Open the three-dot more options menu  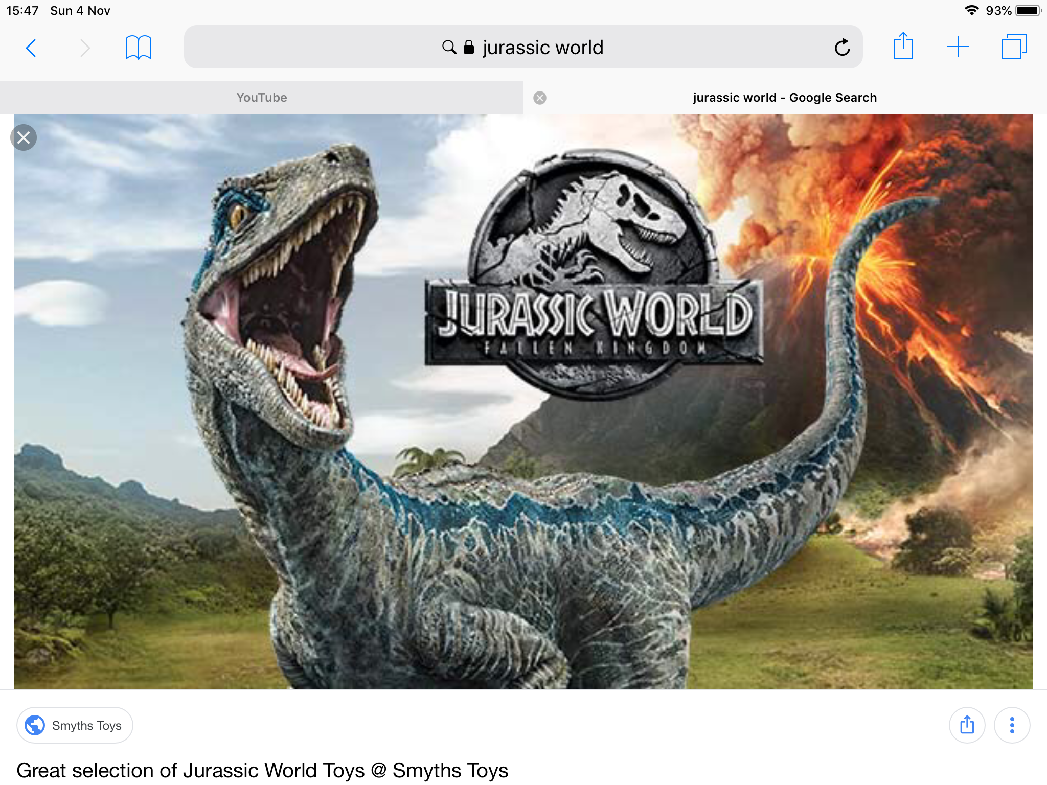tap(1012, 725)
